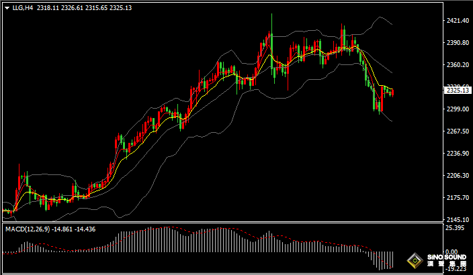Click the LLG,H4 symbol label
473x275 pixels.
pos(22,7)
